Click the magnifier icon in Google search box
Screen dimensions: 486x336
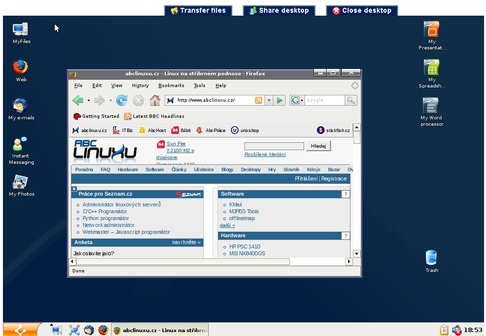click(x=351, y=100)
